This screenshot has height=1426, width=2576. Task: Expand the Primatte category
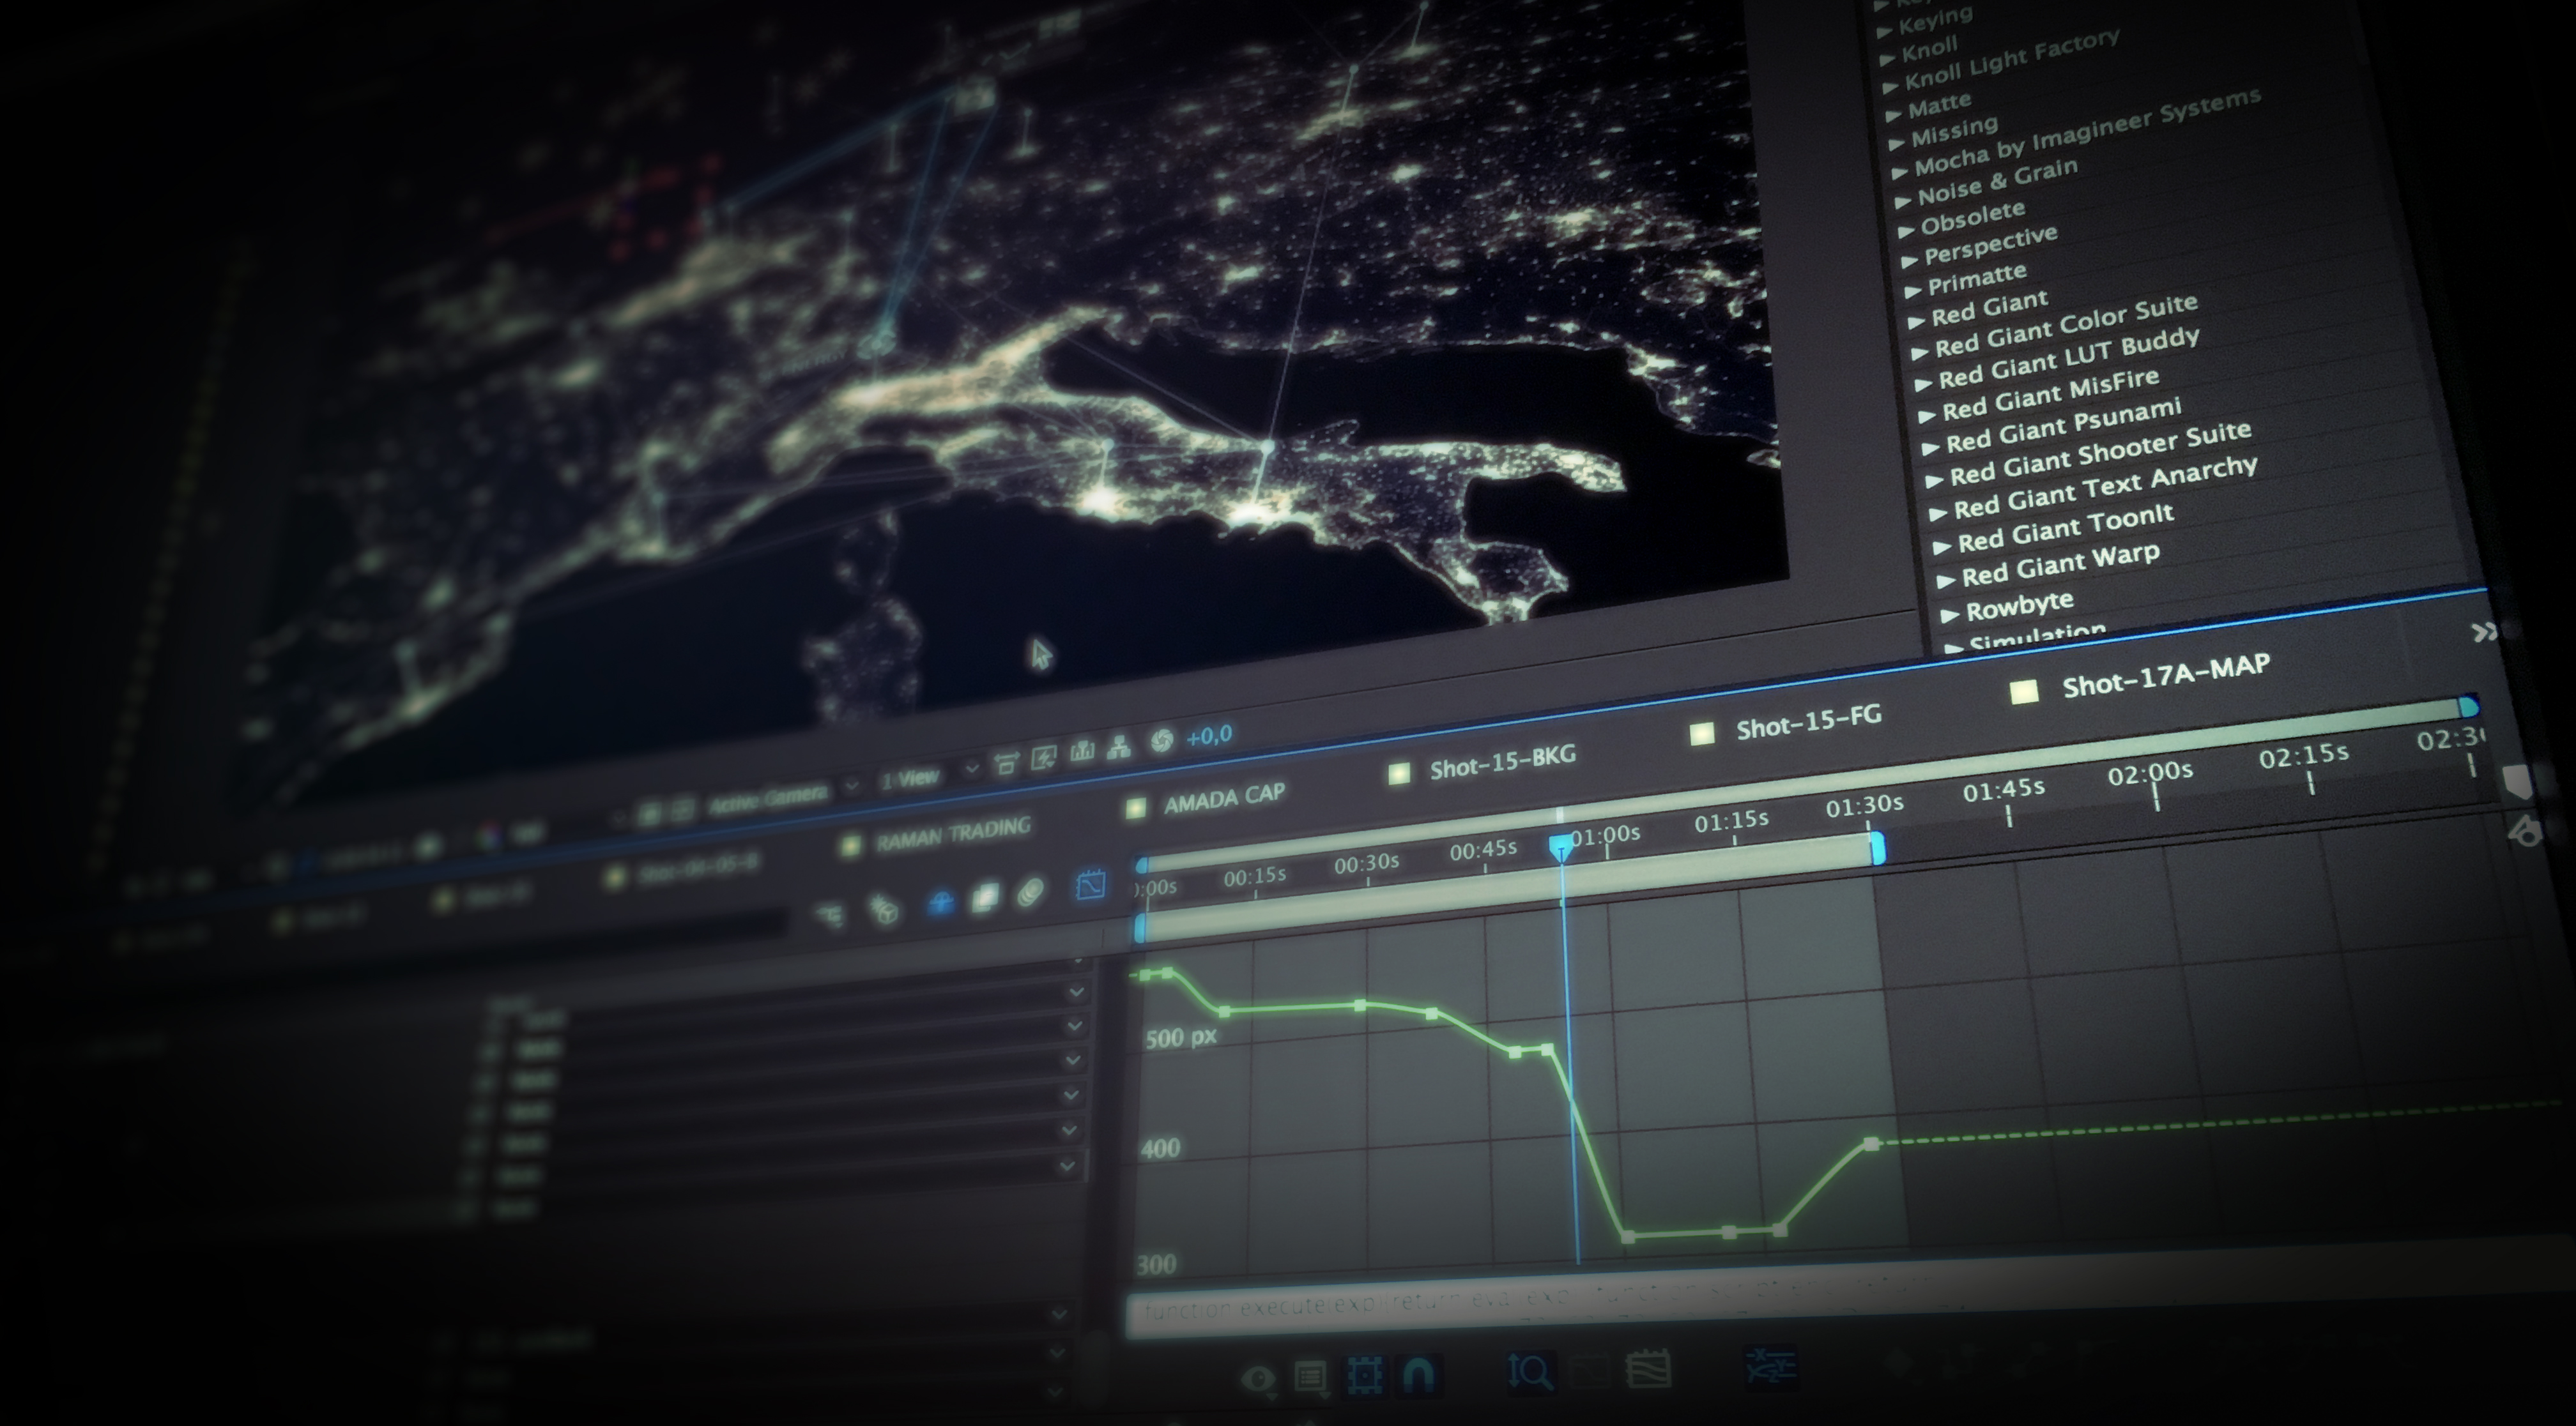[x=1913, y=291]
